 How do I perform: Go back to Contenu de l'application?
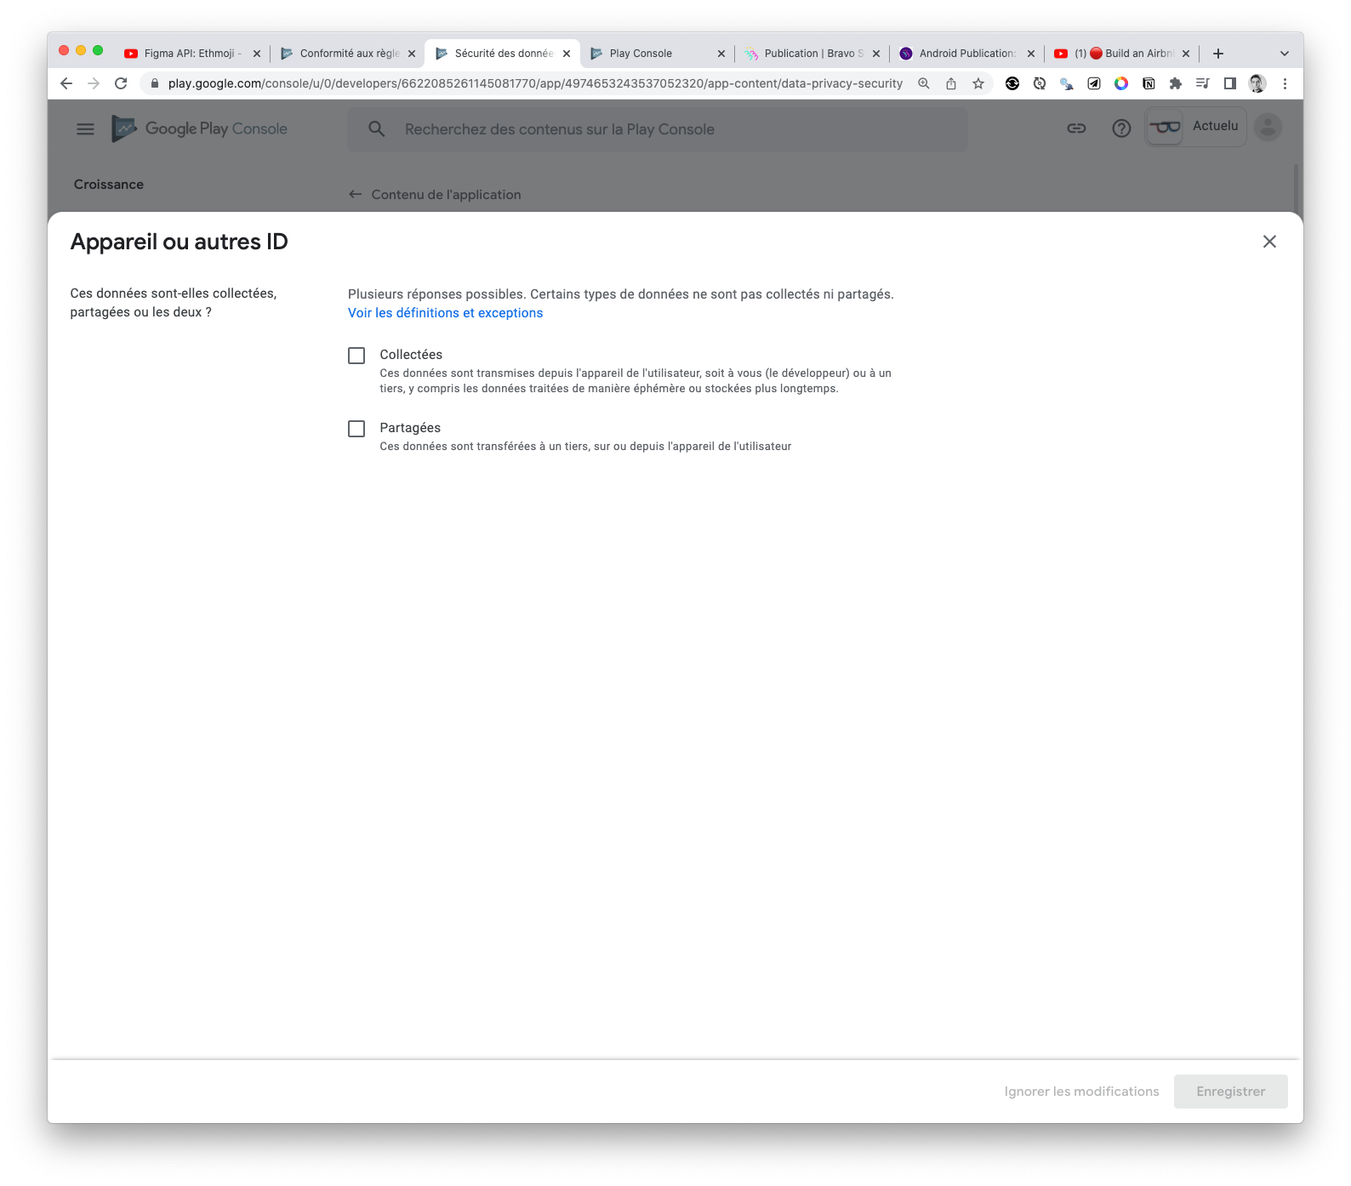point(435,195)
